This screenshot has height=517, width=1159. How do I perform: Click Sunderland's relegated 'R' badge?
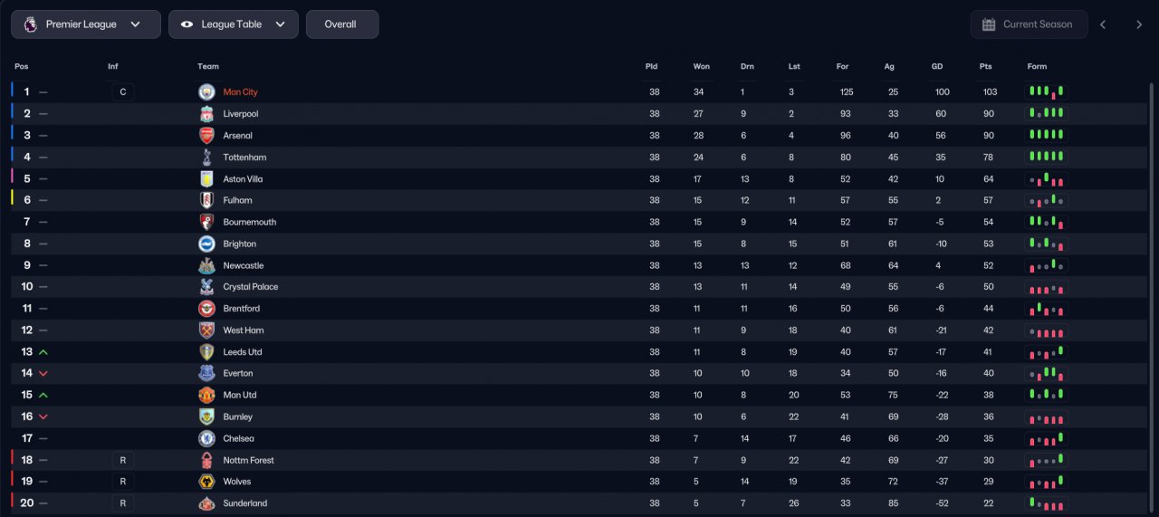tap(122, 503)
